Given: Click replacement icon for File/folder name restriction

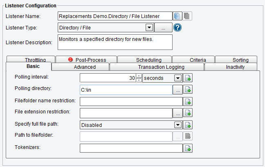Looking at the screenshot, I should coord(188,102).
